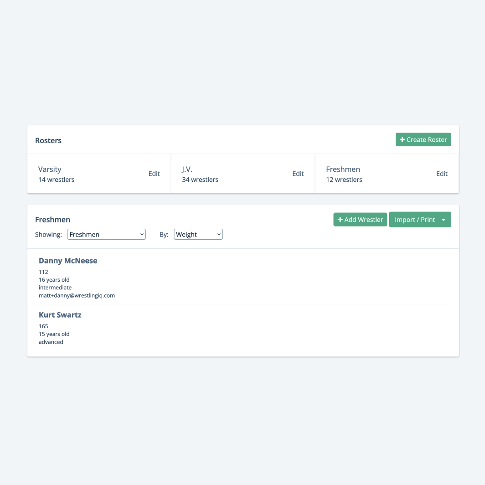485x485 pixels.
Task: Open Danny McNeese's wrestler profile
Action: (68, 260)
